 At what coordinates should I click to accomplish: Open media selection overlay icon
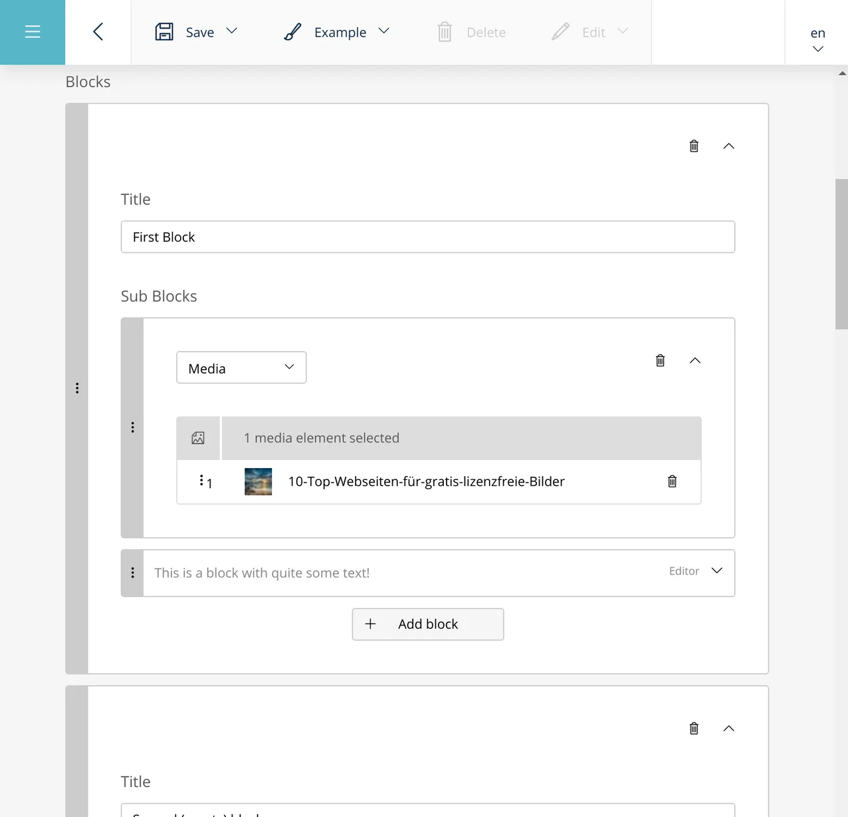pyautogui.click(x=198, y=438)
